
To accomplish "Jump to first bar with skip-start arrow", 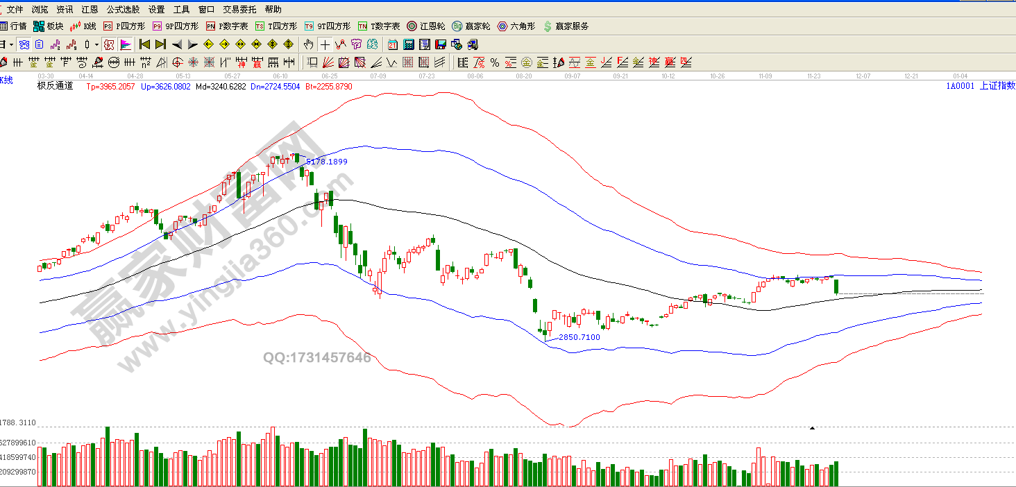I will click(x=144, y=44).
